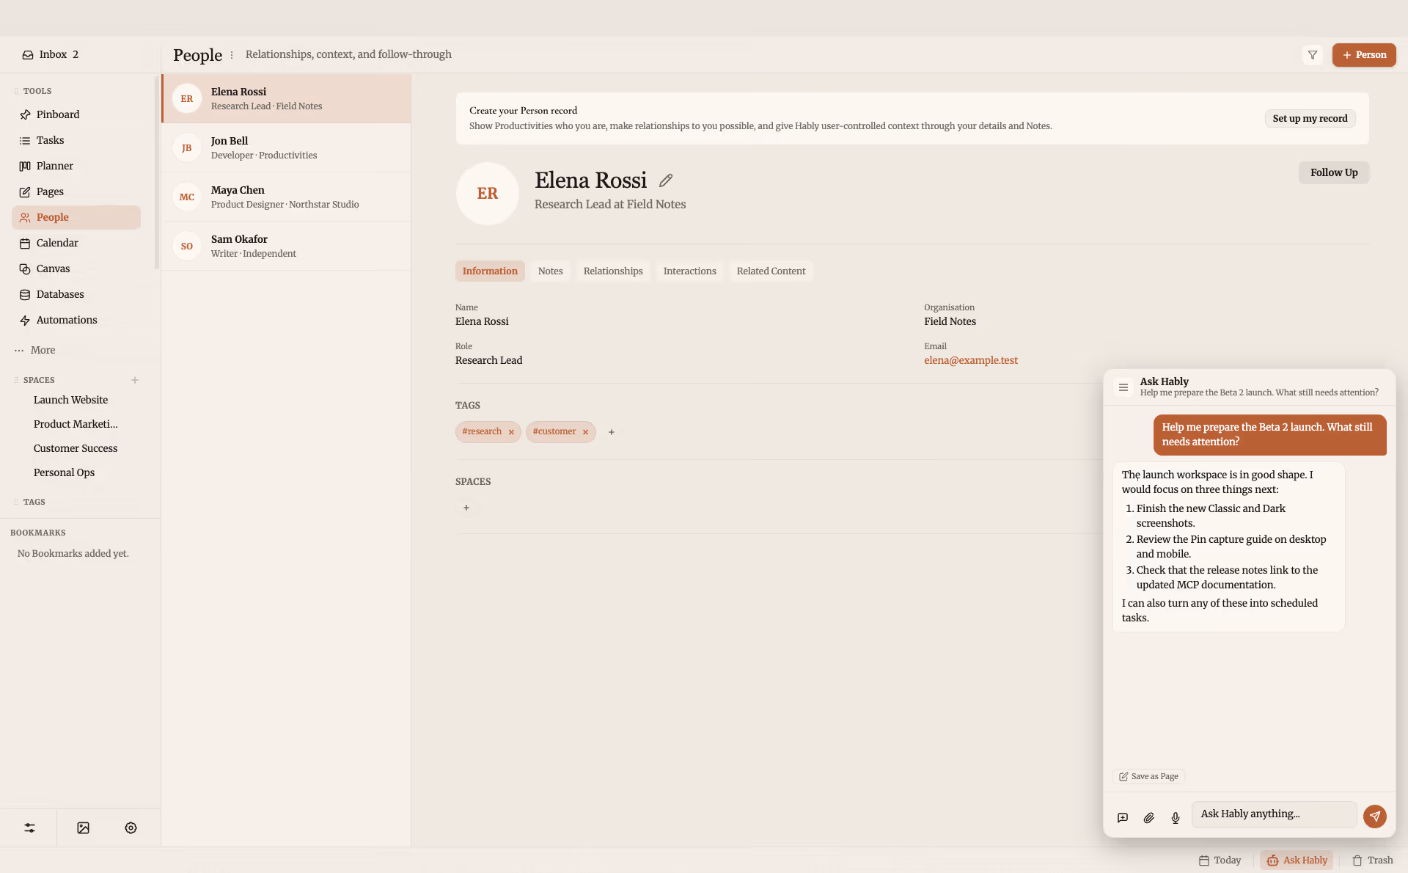
Task: Focus the Ask Hably anything input
Action: coord(1275,814)
